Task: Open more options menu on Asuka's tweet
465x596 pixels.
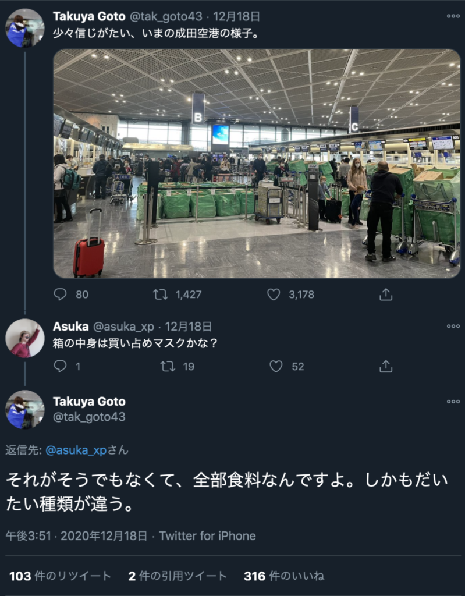Action: point(453,326)
